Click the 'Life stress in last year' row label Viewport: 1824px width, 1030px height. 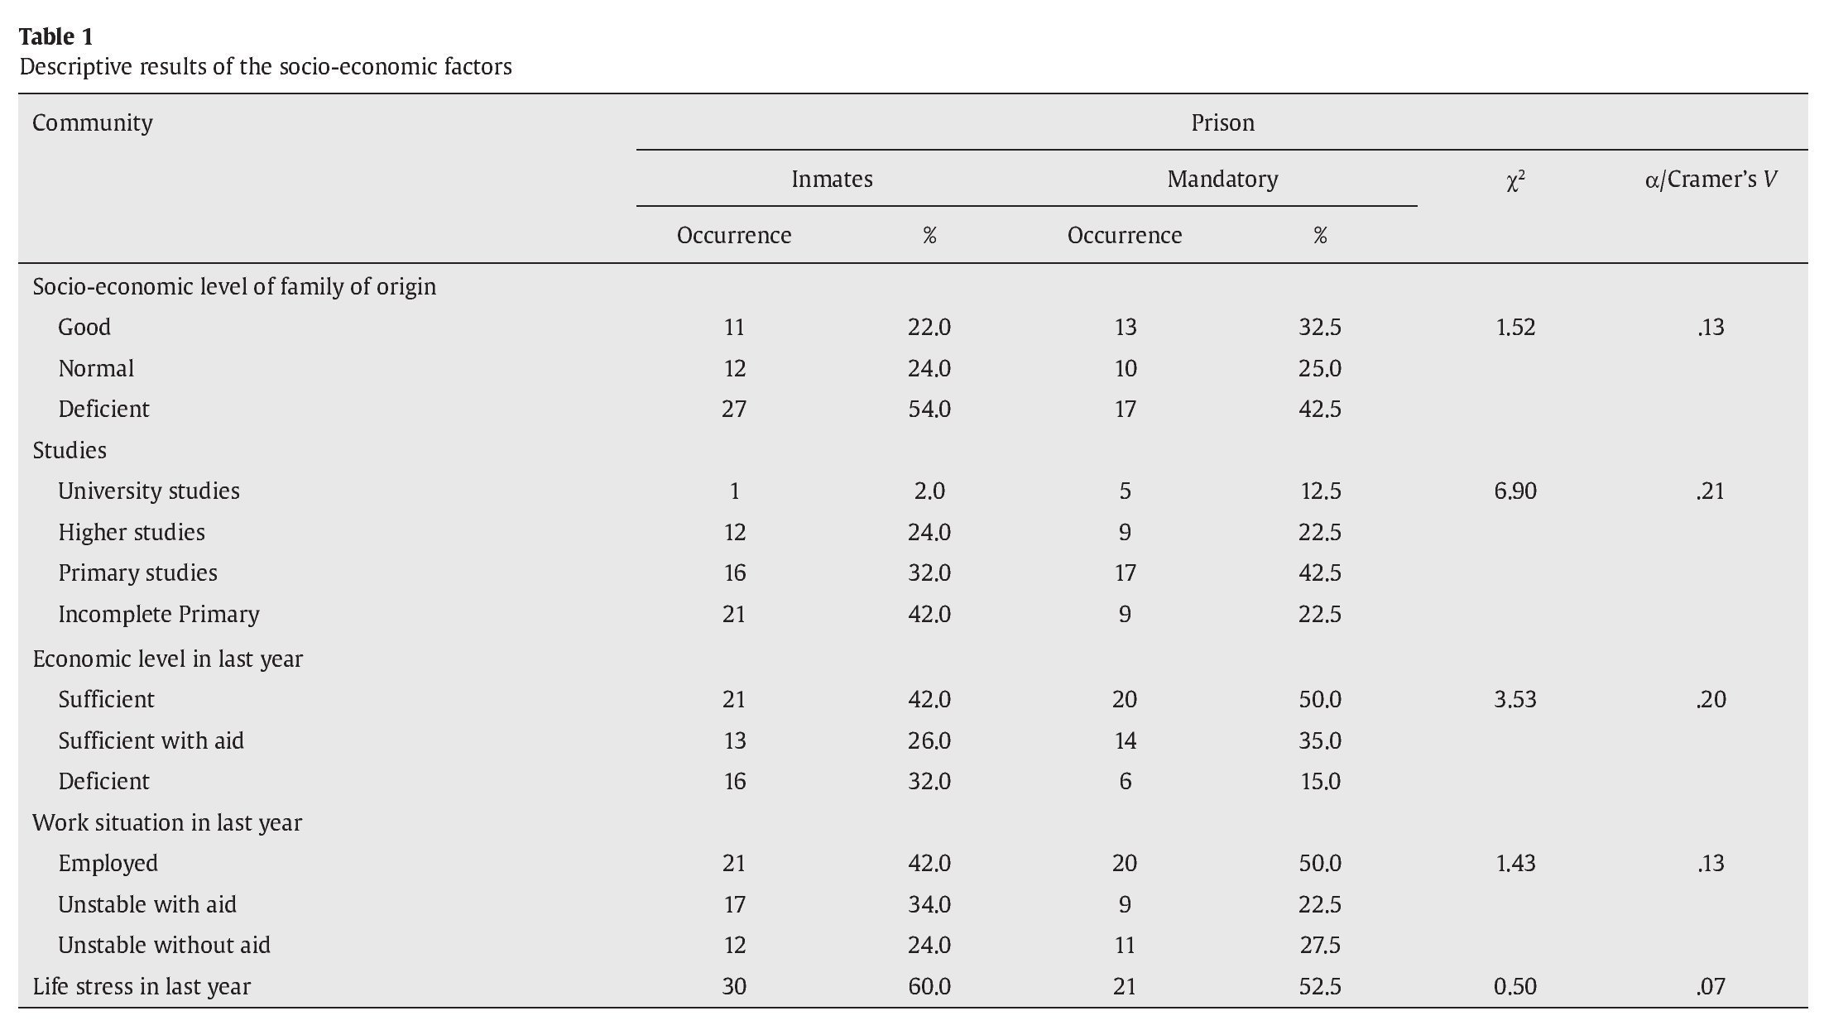pyautogui.click(x=141, y=986)
